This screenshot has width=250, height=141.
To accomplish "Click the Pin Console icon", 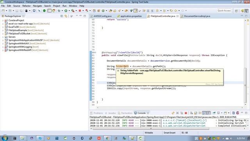I will coord(214,113).
